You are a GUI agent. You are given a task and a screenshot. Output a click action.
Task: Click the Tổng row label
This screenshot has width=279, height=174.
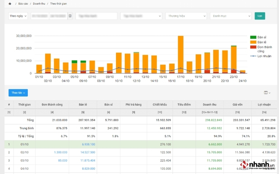click(x=30, y=120)
